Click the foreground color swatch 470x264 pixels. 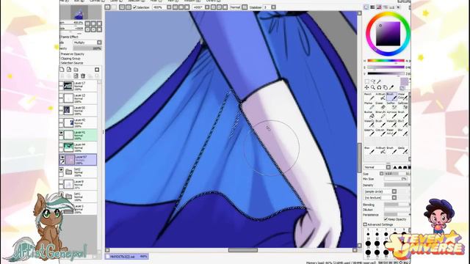coord(404,81)
